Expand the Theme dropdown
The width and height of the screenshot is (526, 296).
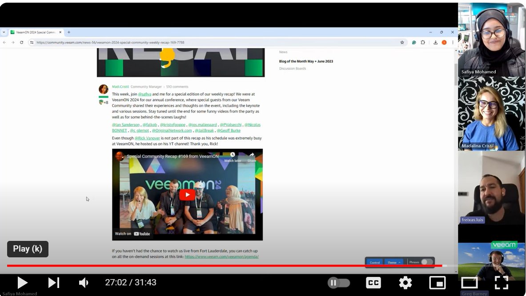click(x=394, y=262)
